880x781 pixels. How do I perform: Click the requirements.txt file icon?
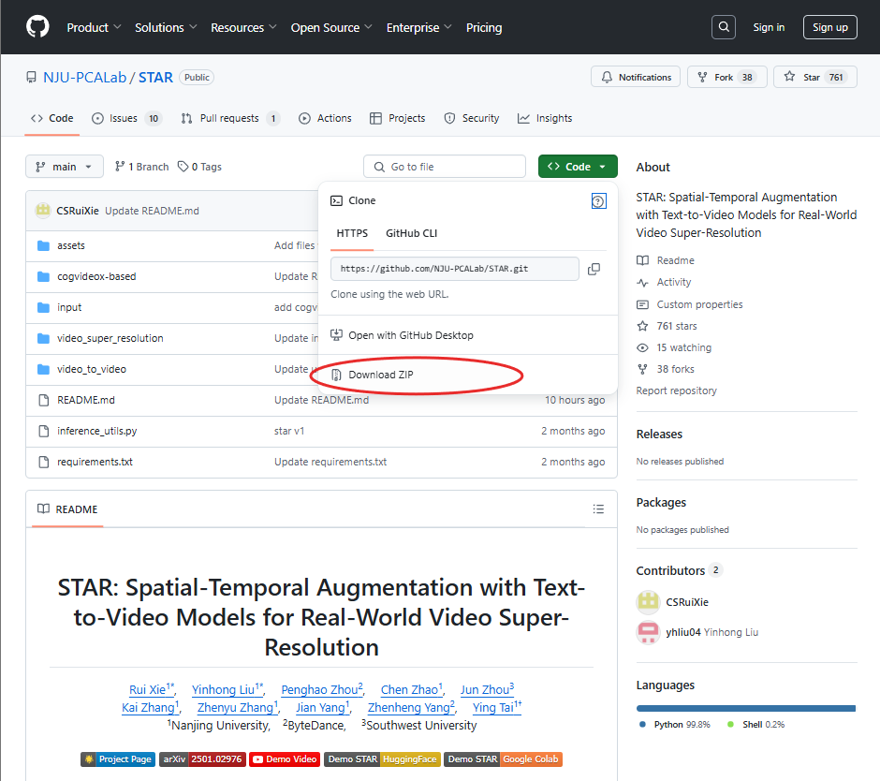(43, 462)
